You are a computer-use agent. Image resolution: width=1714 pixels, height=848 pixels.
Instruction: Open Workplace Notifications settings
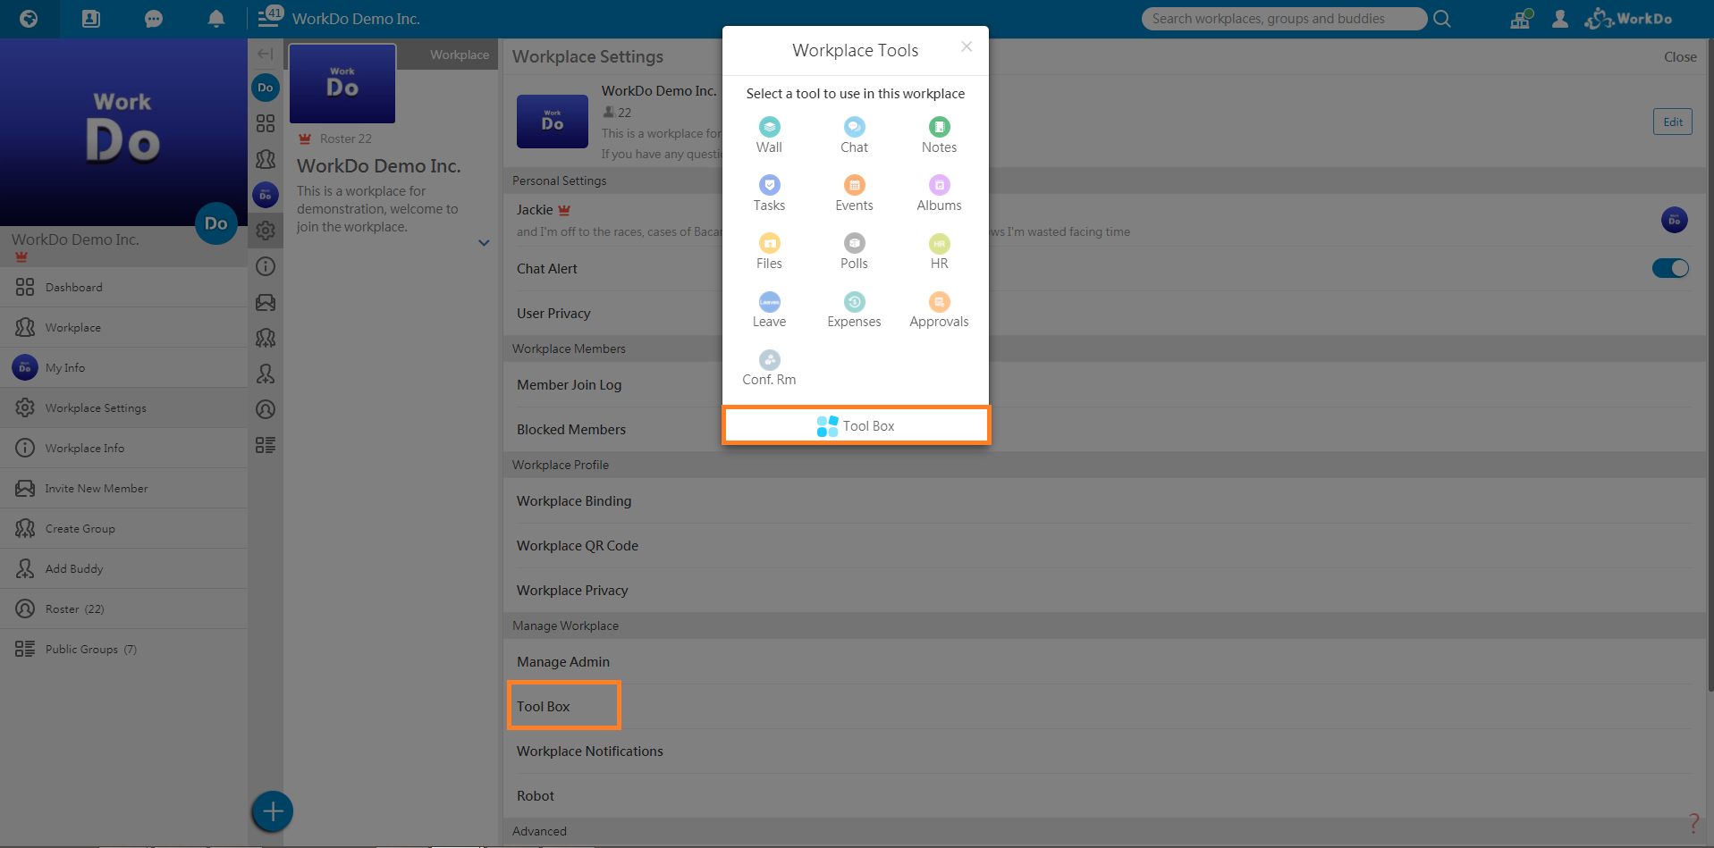[x=1105, y=751]
